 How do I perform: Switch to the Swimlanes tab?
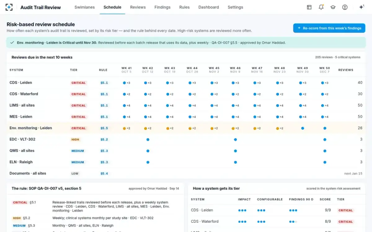(x=85, y=7)
